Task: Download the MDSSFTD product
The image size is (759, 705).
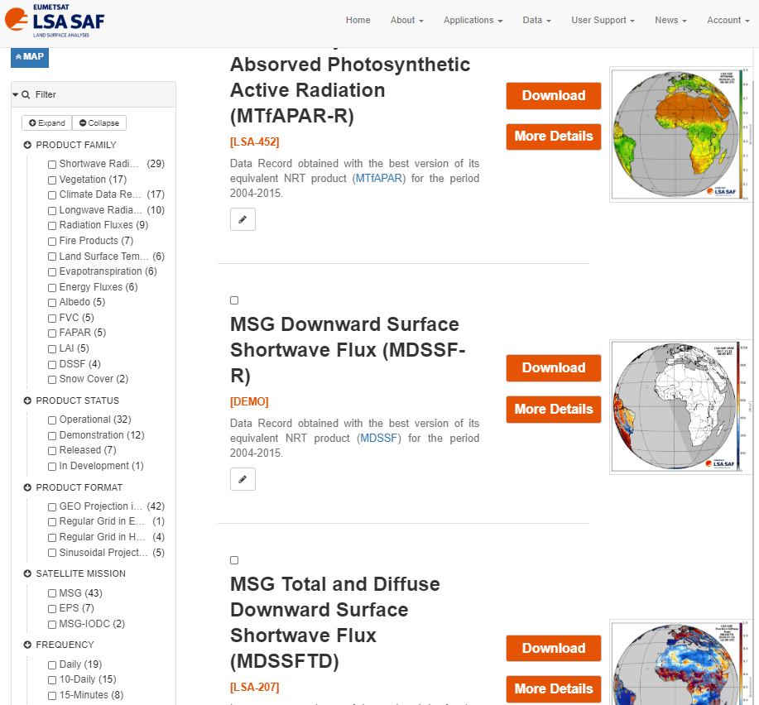Action: coord(554,649)
